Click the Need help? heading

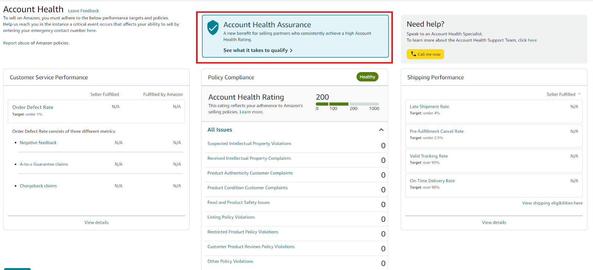[425, 24]
